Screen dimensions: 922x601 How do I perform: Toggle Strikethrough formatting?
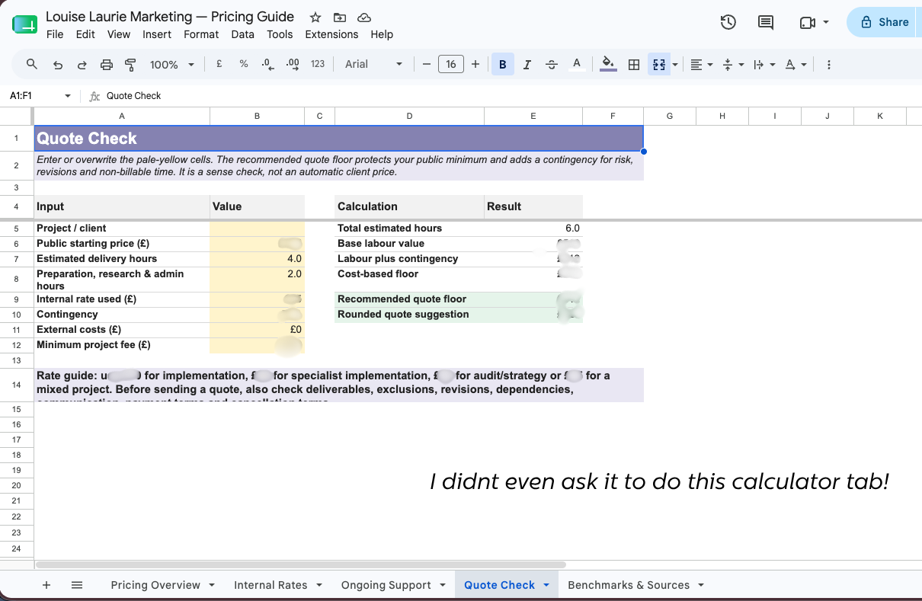pos(552,65)
